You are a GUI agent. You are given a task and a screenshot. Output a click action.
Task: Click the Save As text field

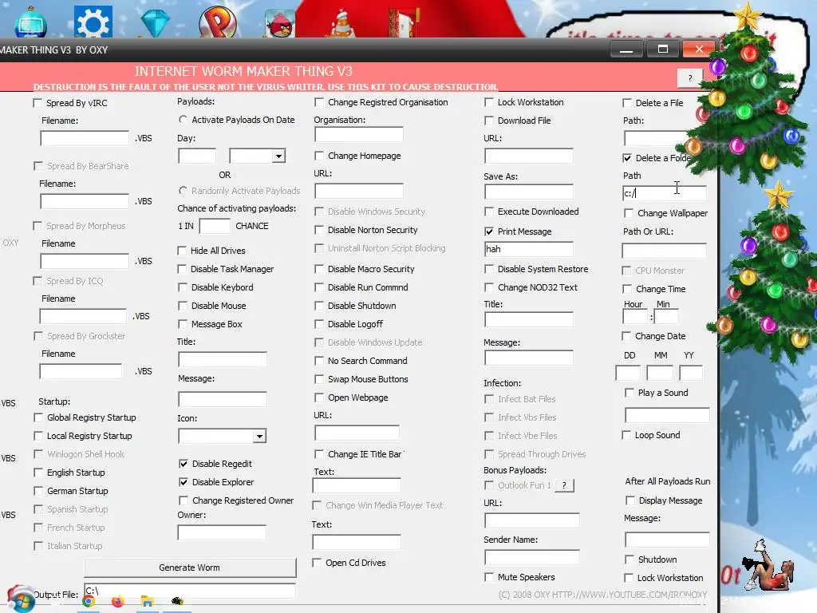coord(529,192)
